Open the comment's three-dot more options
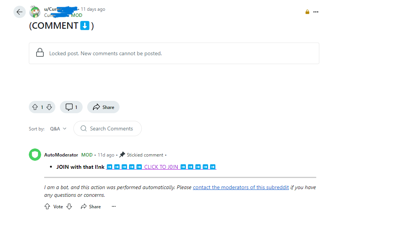The image size is (395, 234). point(114,206)
